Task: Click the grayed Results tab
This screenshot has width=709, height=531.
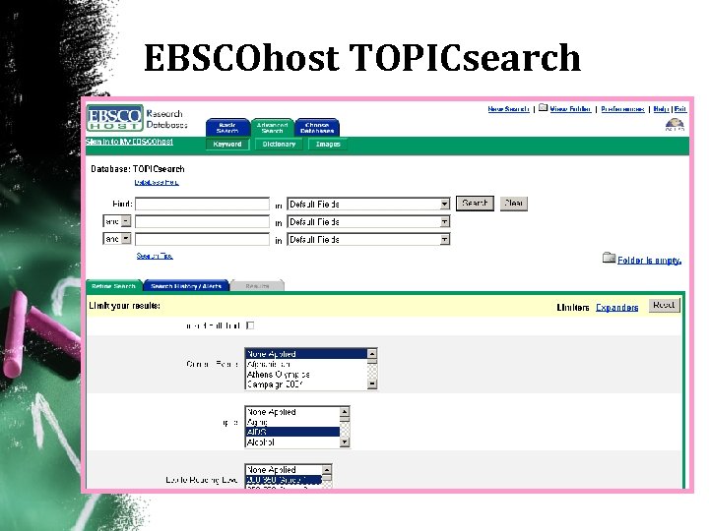Action: point(257,286)
